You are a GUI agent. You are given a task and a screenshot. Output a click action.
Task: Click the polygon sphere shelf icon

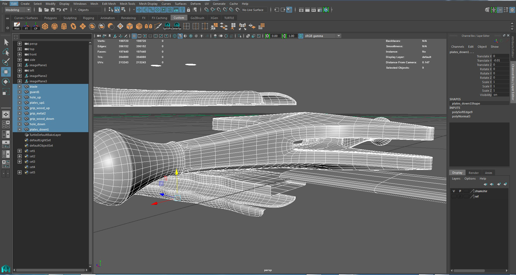click(55, 26)
